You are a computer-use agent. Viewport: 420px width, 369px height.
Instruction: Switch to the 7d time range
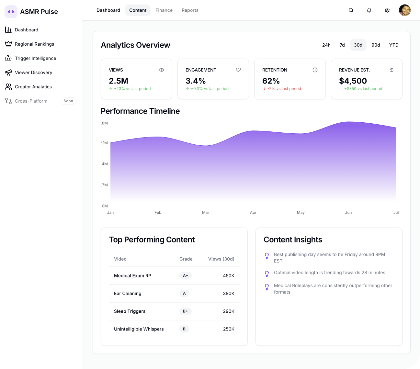pyautogui.click(x=342, y=45)
